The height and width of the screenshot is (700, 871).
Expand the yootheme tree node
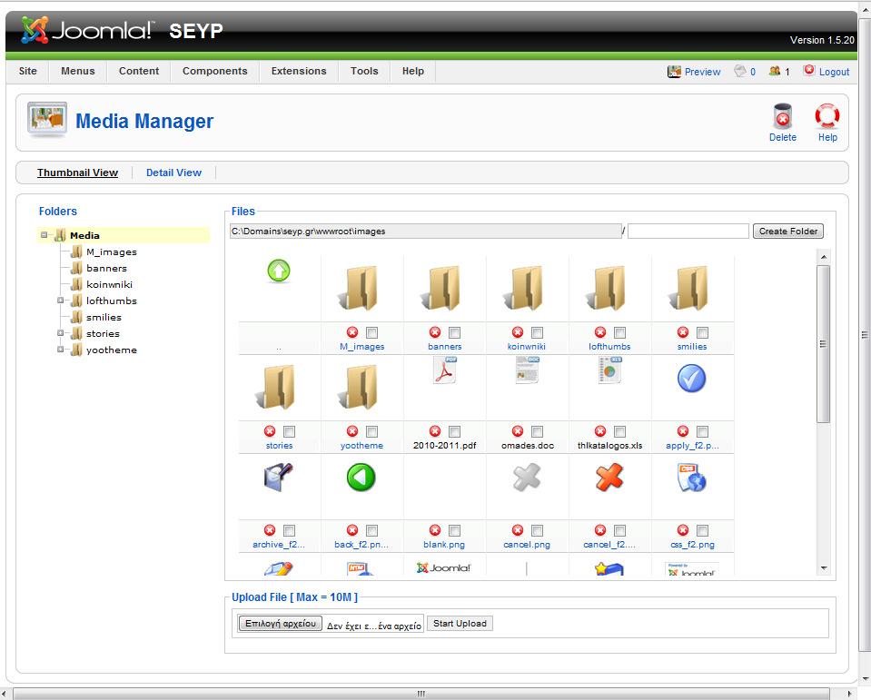point(60,350)
